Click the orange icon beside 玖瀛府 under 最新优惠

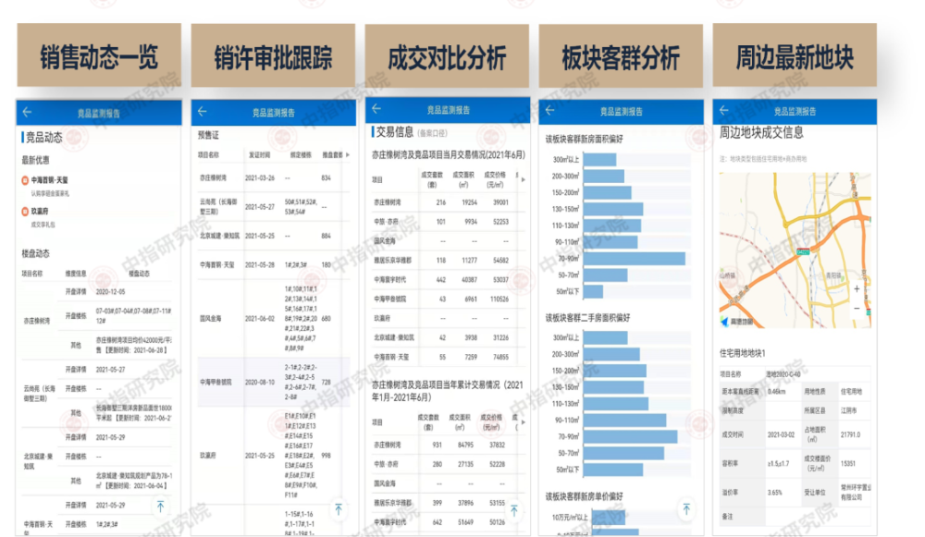[x=25, y=211]
